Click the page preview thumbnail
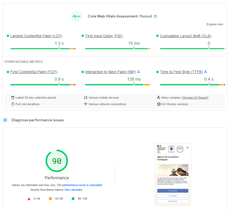Image resolution: width=230 pixels, height=210 pixels. pyautogui.click(x=173, y=174)
